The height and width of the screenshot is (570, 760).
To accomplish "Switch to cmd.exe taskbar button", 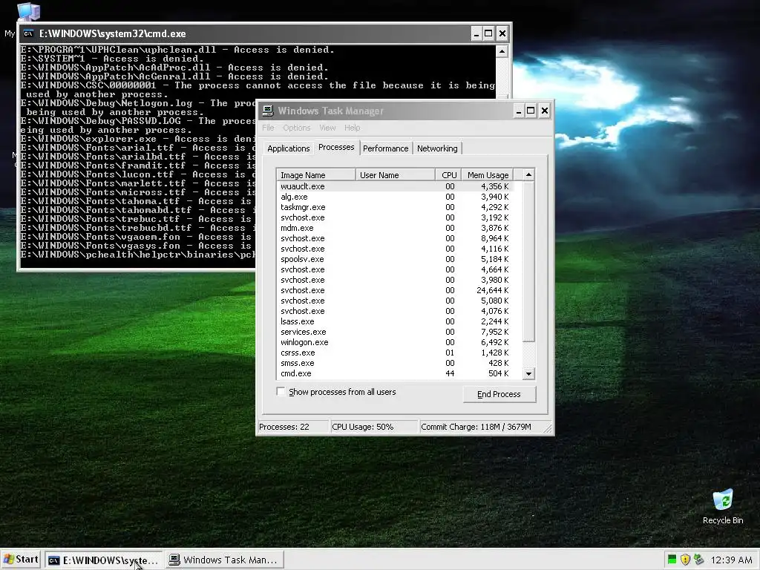I will pos(104,560).
